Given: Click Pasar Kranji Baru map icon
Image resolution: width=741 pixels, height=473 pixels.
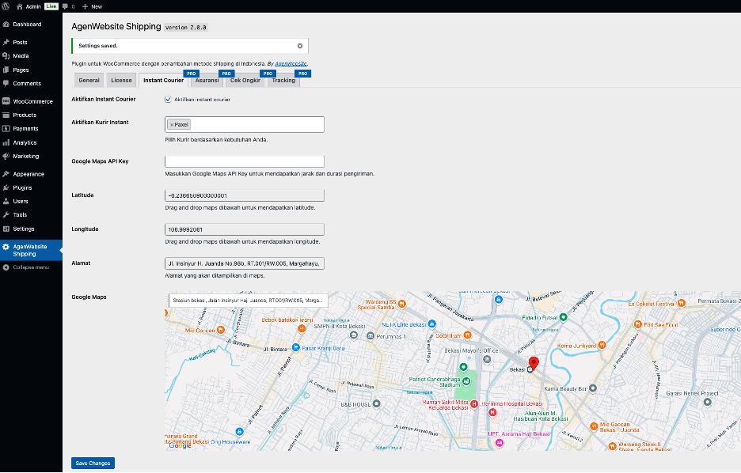Looking at the screenshot, I should pos(296,348).
